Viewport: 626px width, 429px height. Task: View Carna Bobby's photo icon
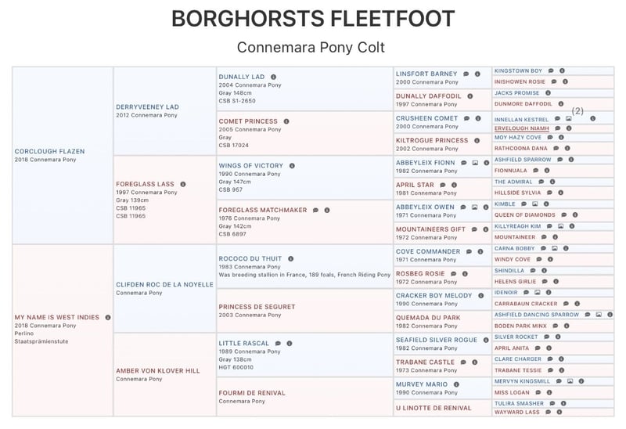pos(555,248)
